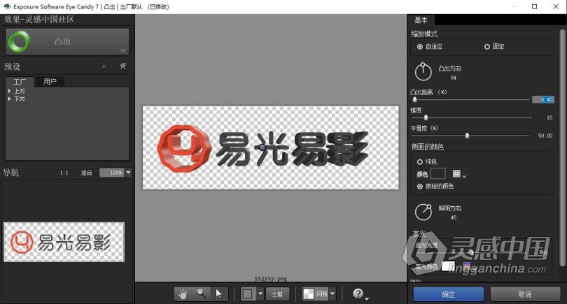Maximize the Eye Candy window

535,6
